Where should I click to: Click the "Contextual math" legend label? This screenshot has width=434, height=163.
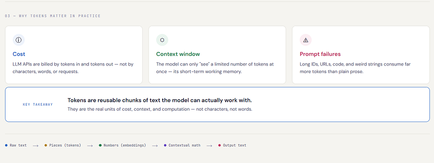pyautogui.click(x=185, y=145)
